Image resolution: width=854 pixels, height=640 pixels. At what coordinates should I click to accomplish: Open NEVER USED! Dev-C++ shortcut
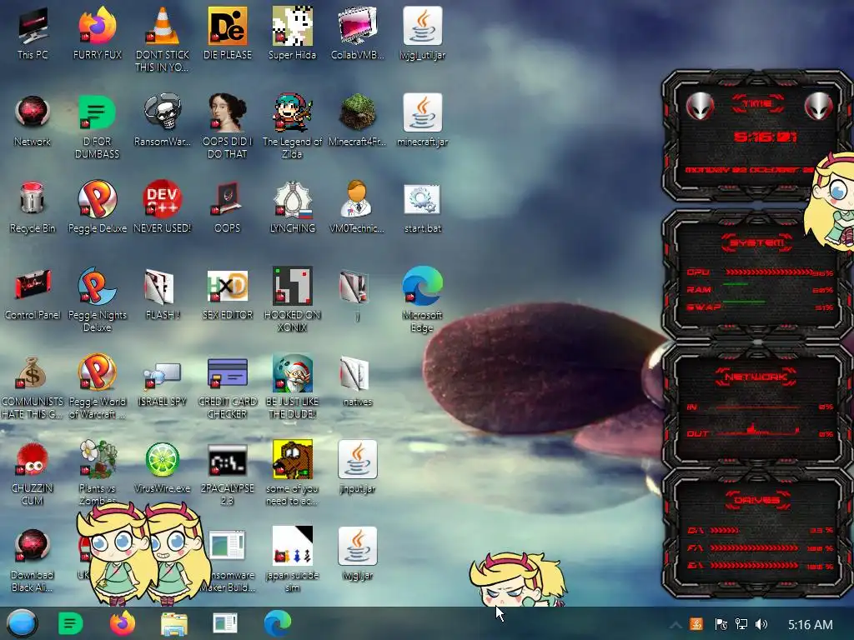[163, 207]
